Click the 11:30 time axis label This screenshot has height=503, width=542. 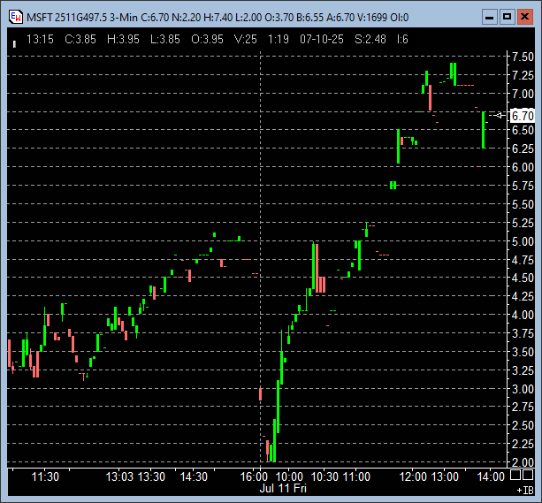click(45, 476)
